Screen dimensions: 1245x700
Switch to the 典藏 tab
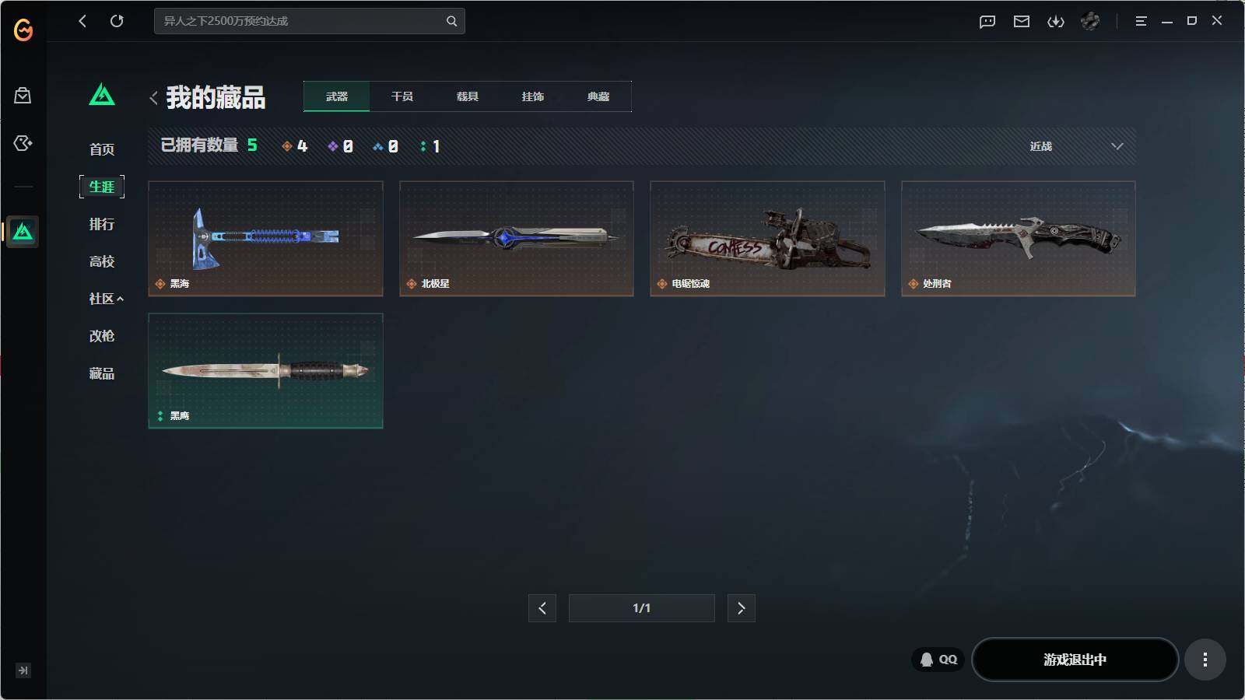[598, 96]
